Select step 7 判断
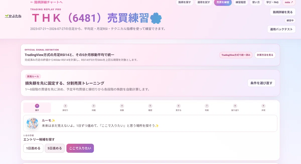 tap(207, 108)
